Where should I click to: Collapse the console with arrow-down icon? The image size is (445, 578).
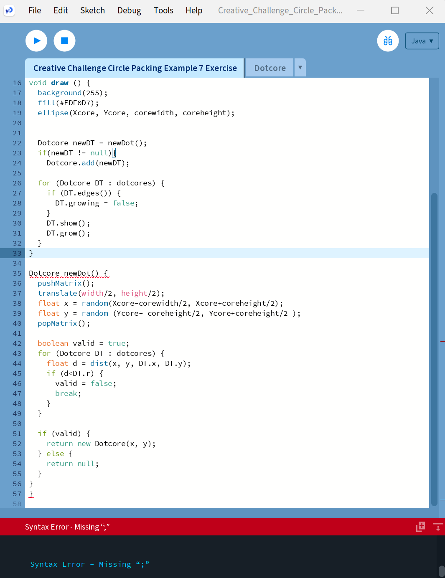pyautogui.click(x=438, y=527)
